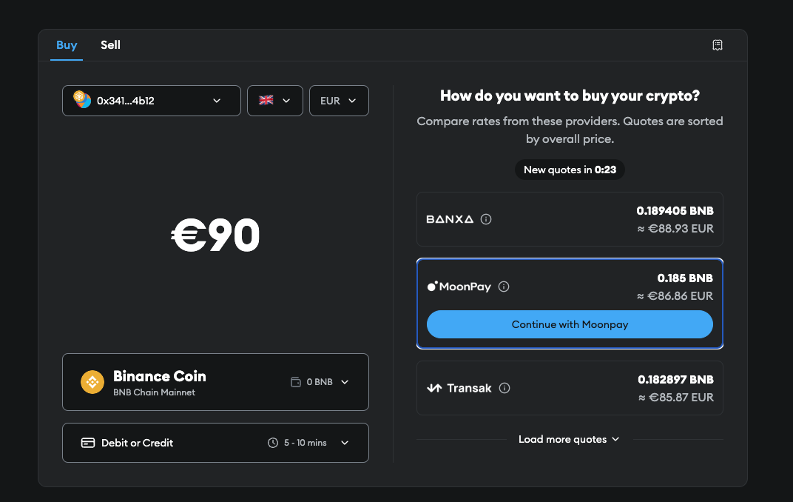Click the clock icon next to 5 - 10 mins
The width and height of the screenshot is (793, 502).
click(273, 443)
